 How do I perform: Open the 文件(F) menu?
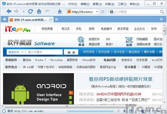tap(73, 4)
